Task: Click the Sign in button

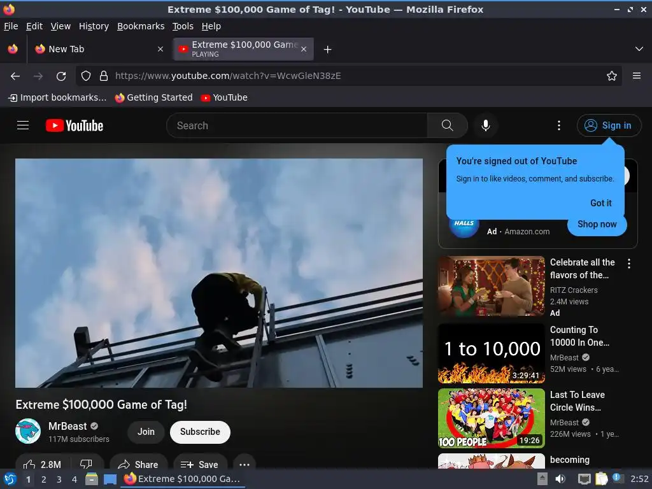Action: click(609, 125)
